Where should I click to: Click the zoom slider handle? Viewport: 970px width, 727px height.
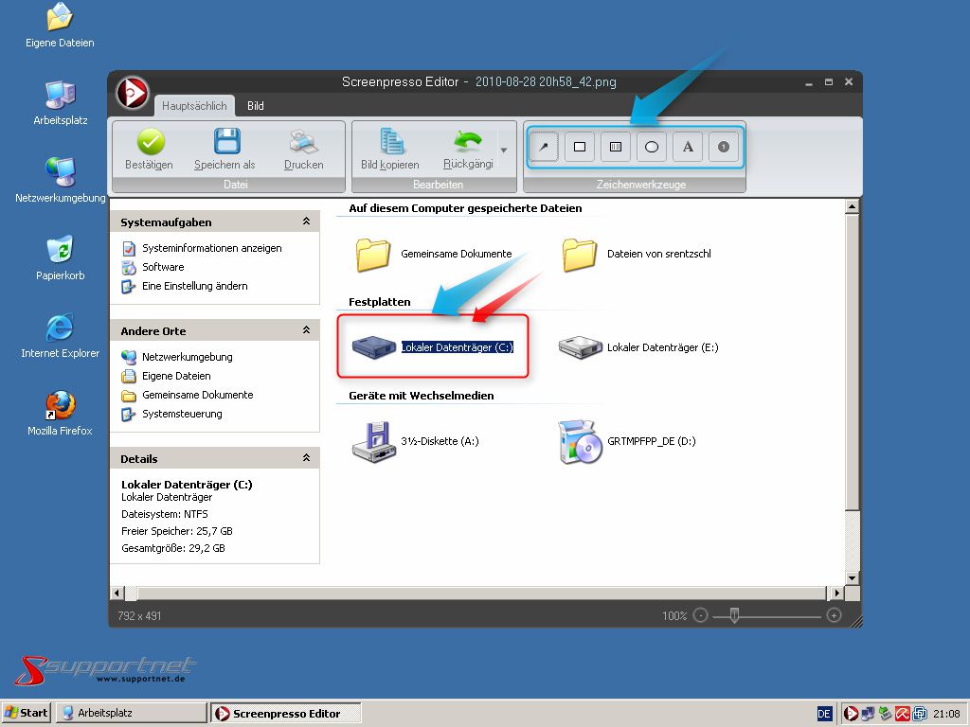pyautogui.click(x=733, y=615)
